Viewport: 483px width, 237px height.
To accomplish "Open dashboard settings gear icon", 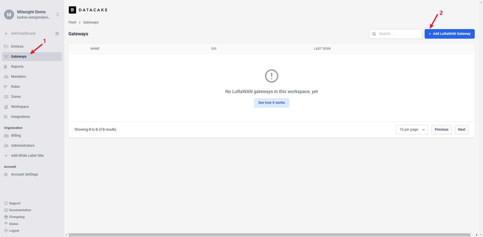I will [57, 34].
